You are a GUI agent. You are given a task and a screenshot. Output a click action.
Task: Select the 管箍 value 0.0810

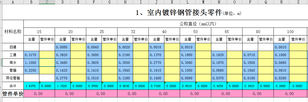click(282, 70)
